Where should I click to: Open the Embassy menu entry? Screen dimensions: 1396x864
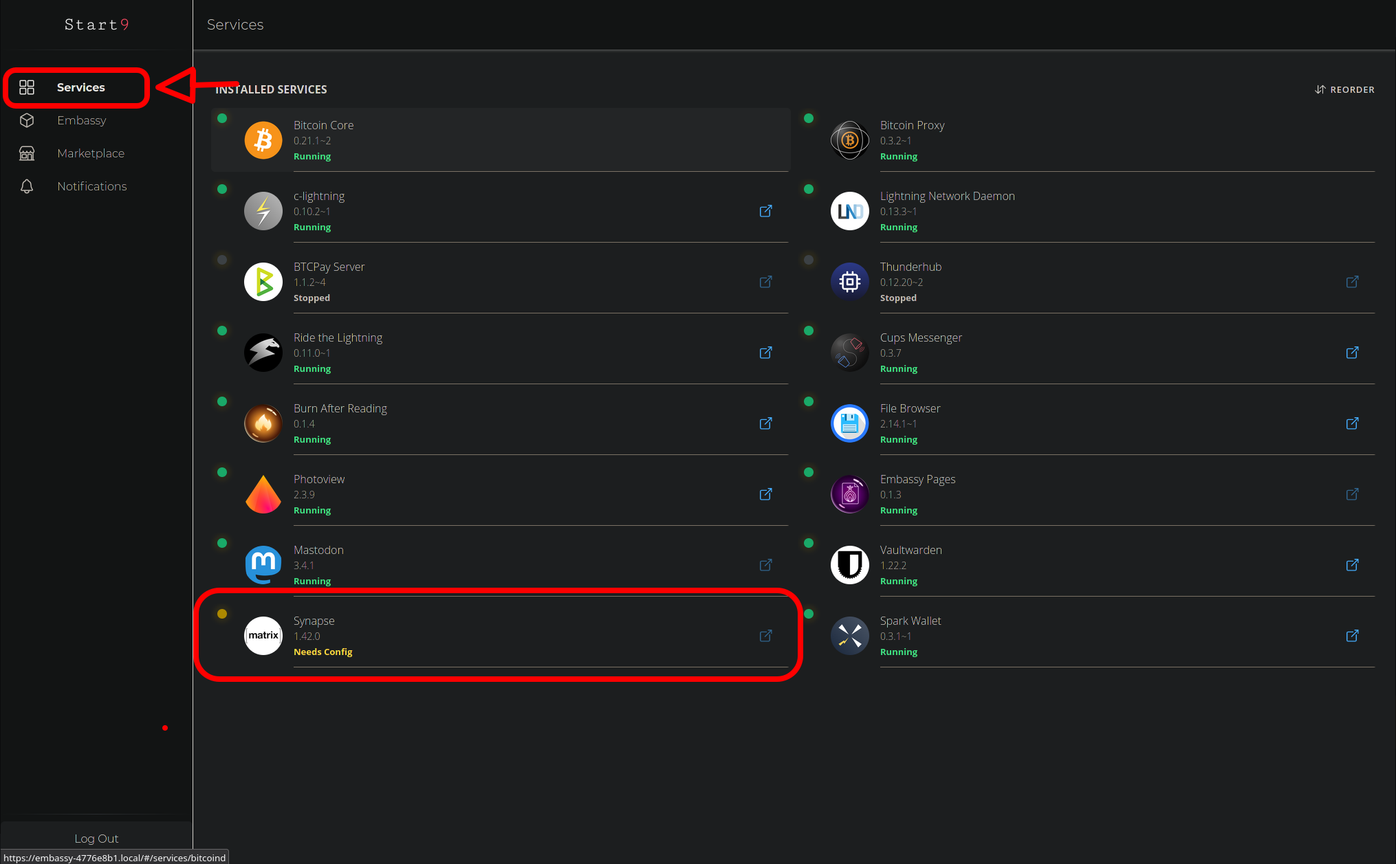point(81,120)
